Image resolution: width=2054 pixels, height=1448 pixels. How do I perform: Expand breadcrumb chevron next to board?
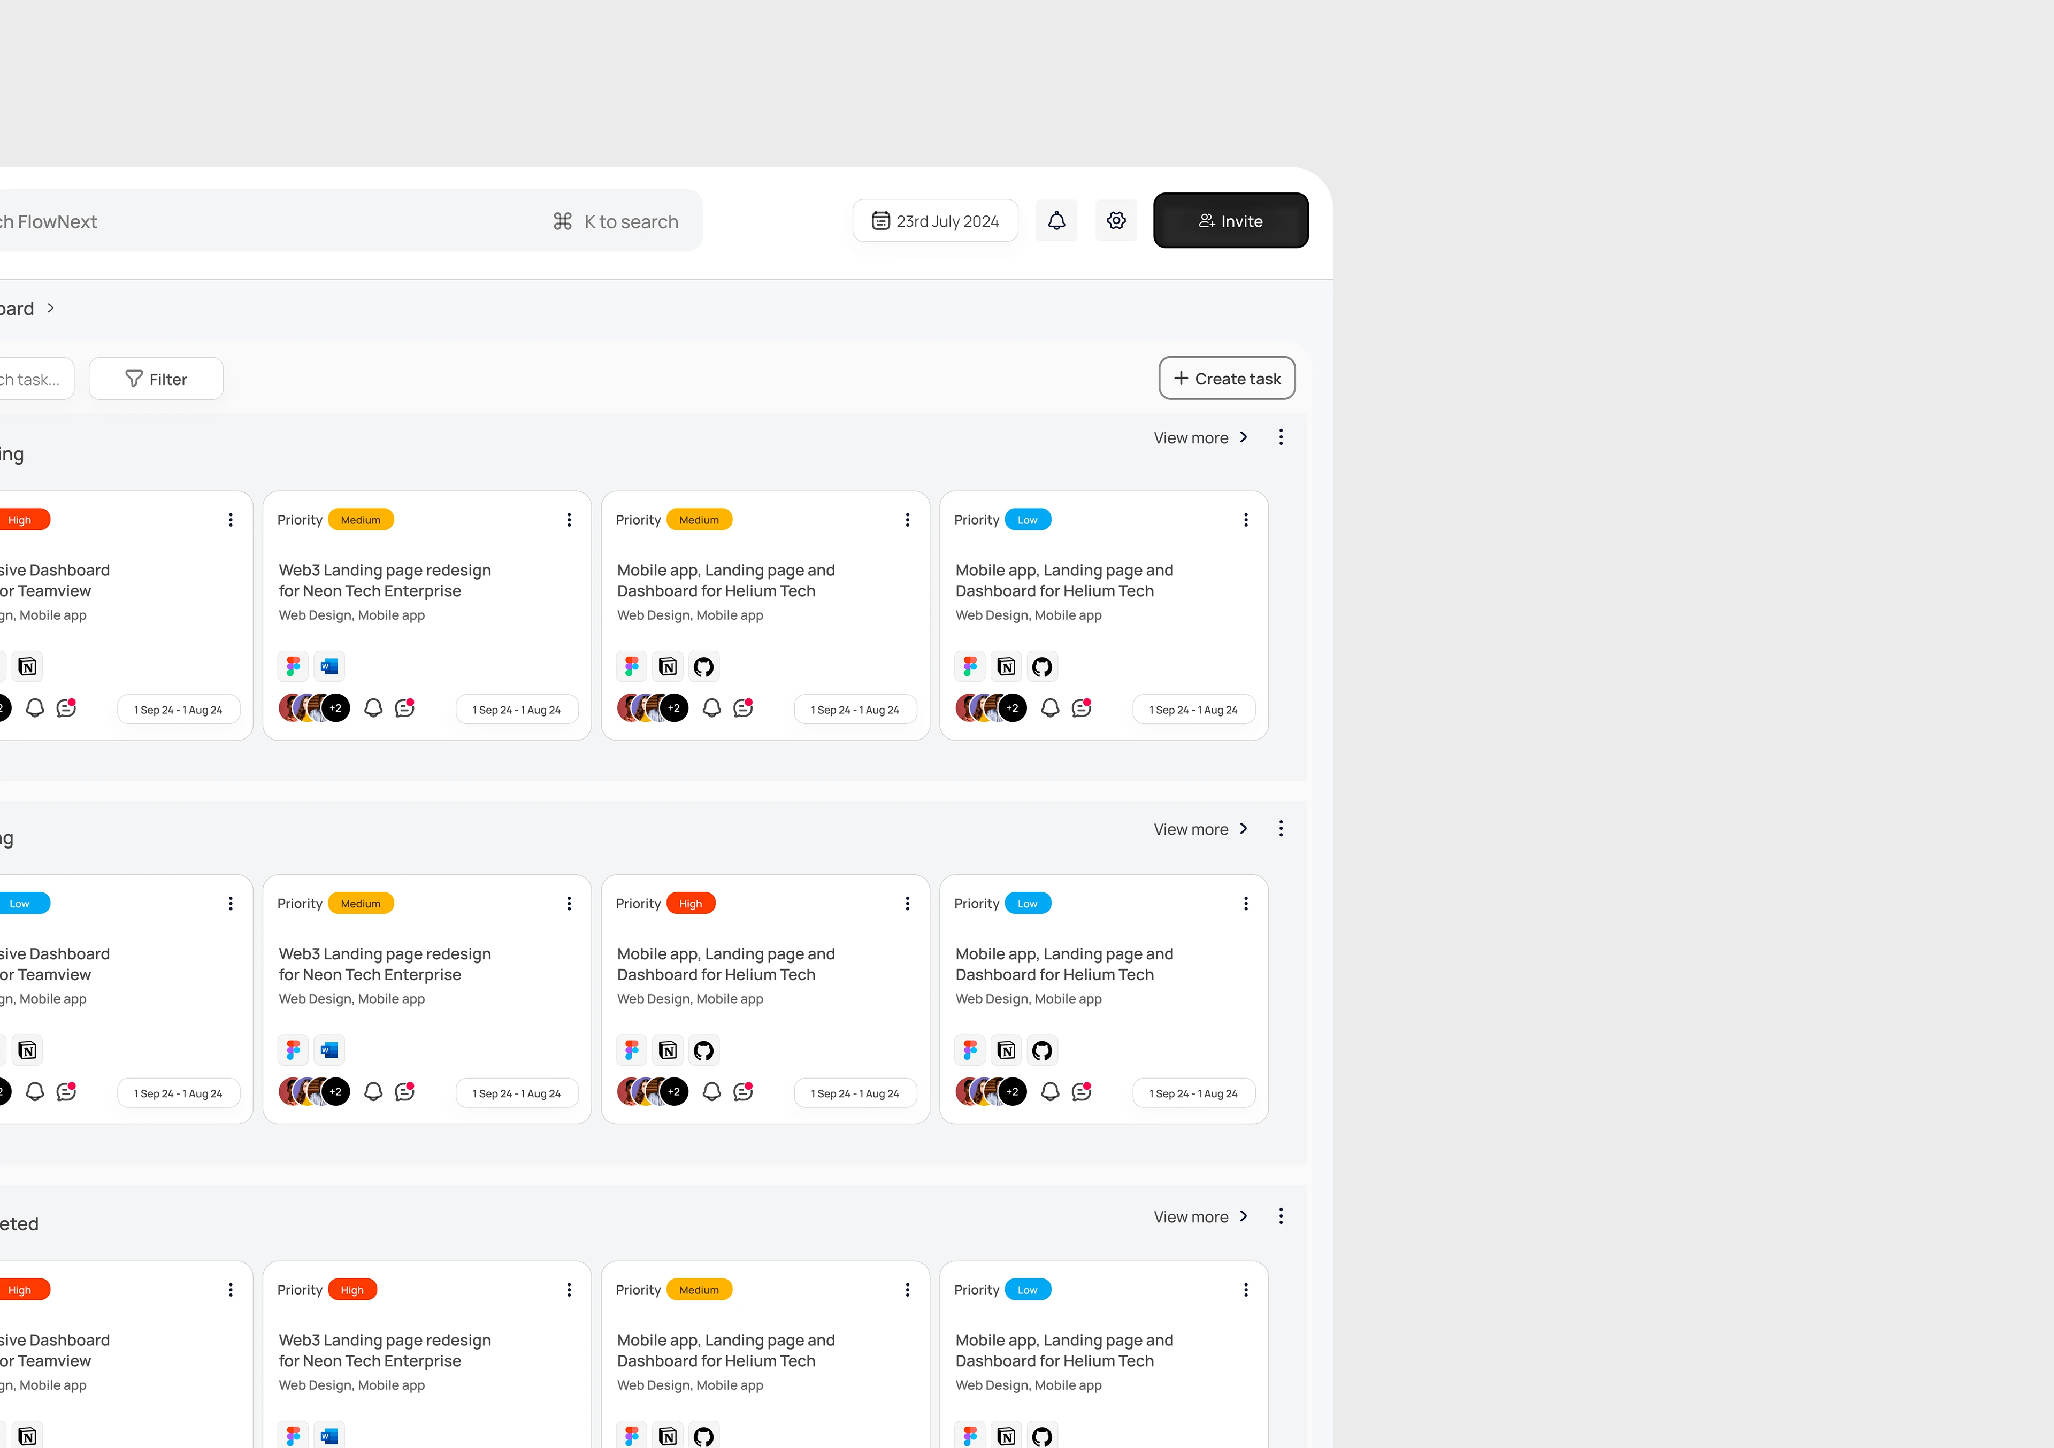point(51,307)
